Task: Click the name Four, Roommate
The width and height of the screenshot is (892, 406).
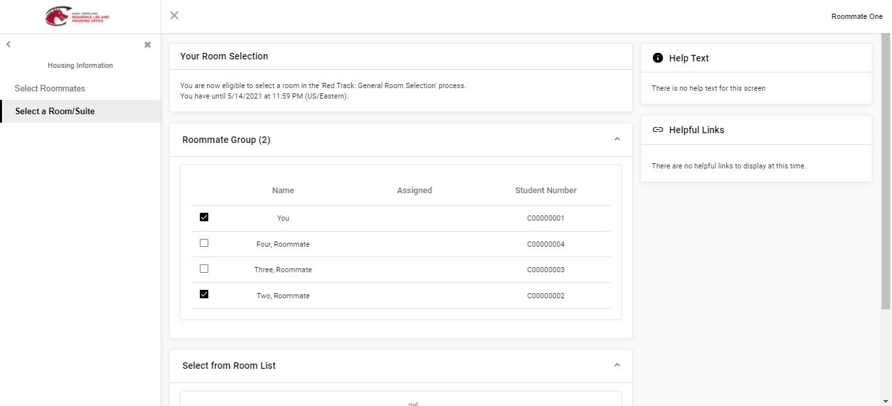Action: [x=283, y=244]
